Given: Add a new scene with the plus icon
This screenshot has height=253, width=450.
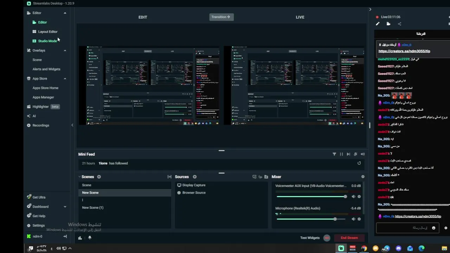Looking at the screenshot, I should [99, 177].
